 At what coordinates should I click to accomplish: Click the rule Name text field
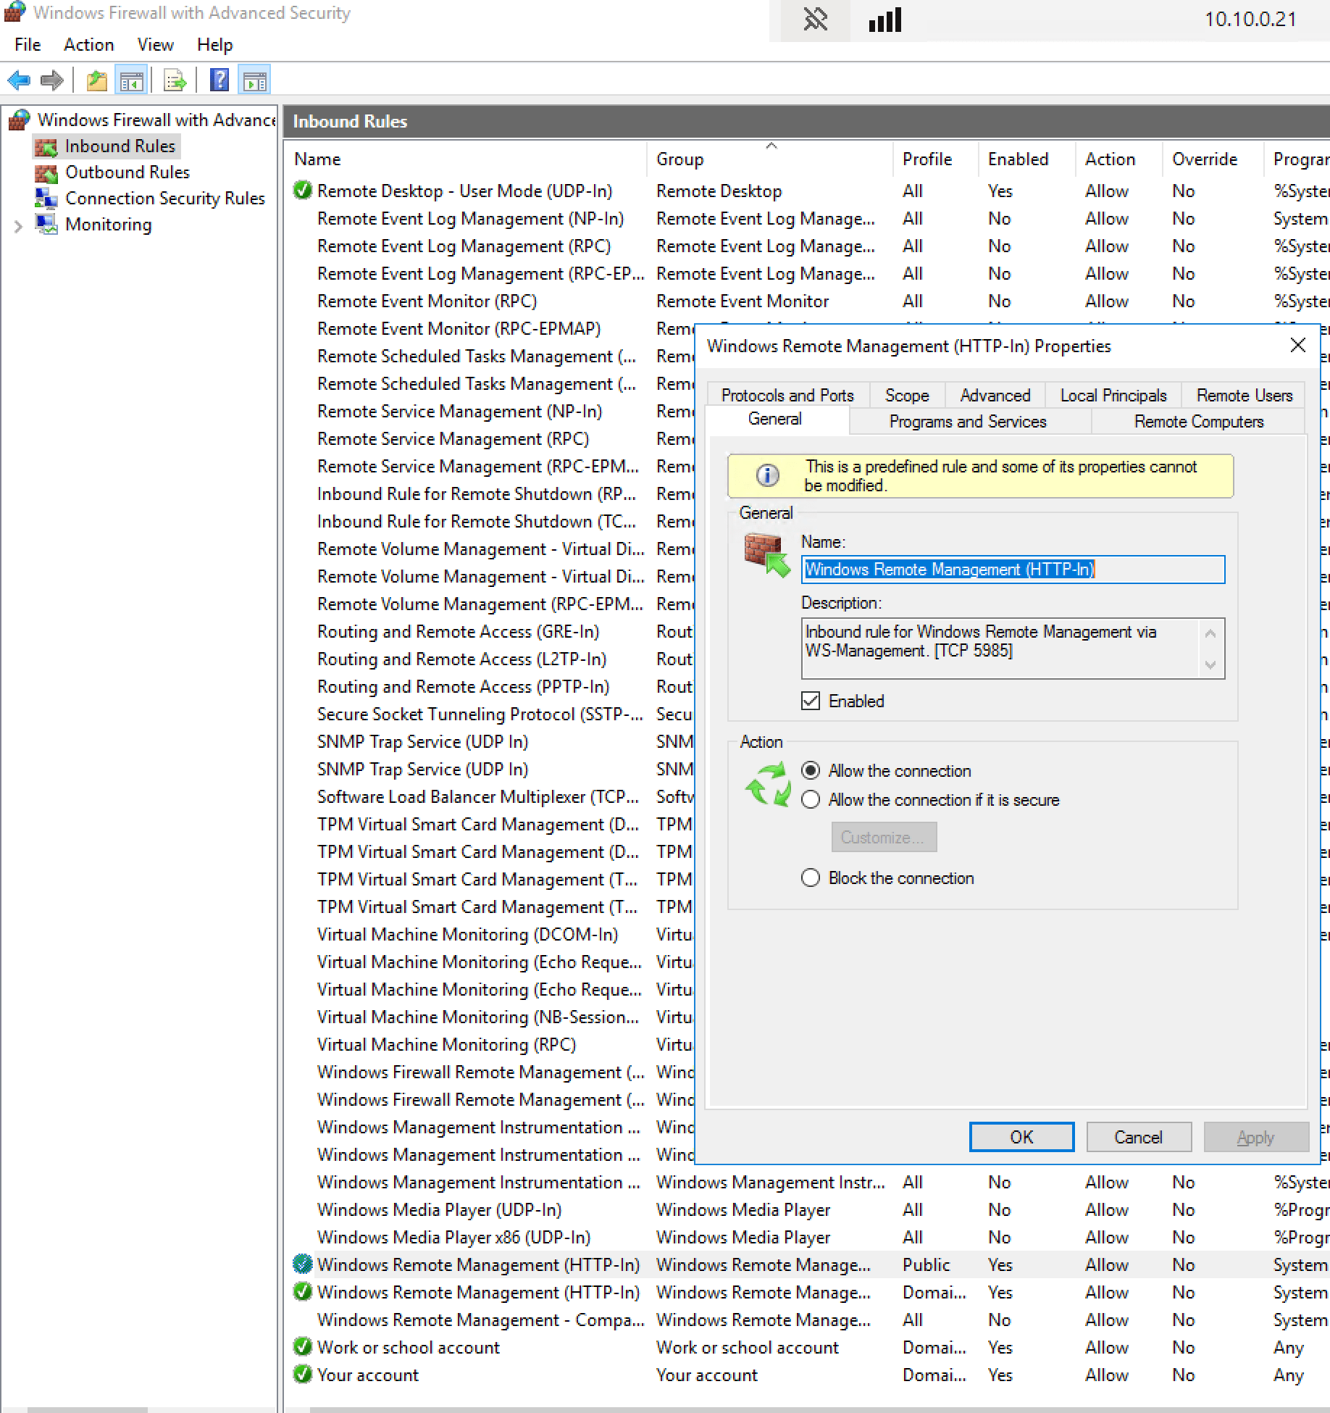click(x=1013, y=570)
